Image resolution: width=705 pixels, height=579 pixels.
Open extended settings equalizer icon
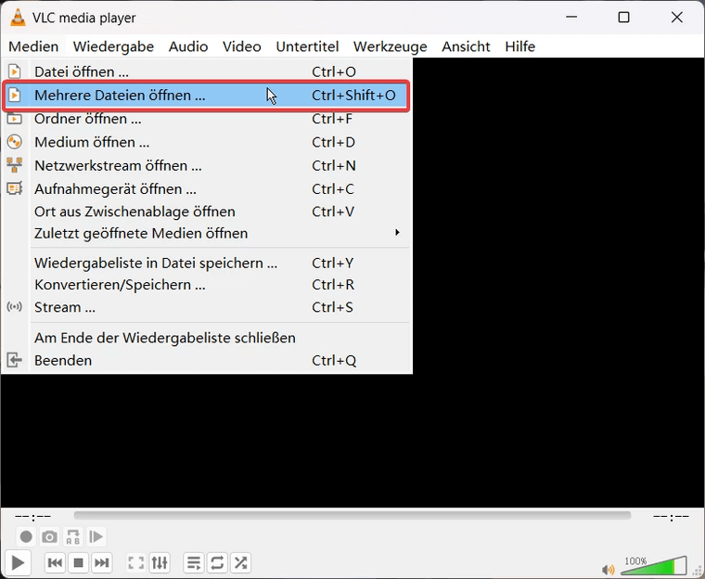point(160,562)
